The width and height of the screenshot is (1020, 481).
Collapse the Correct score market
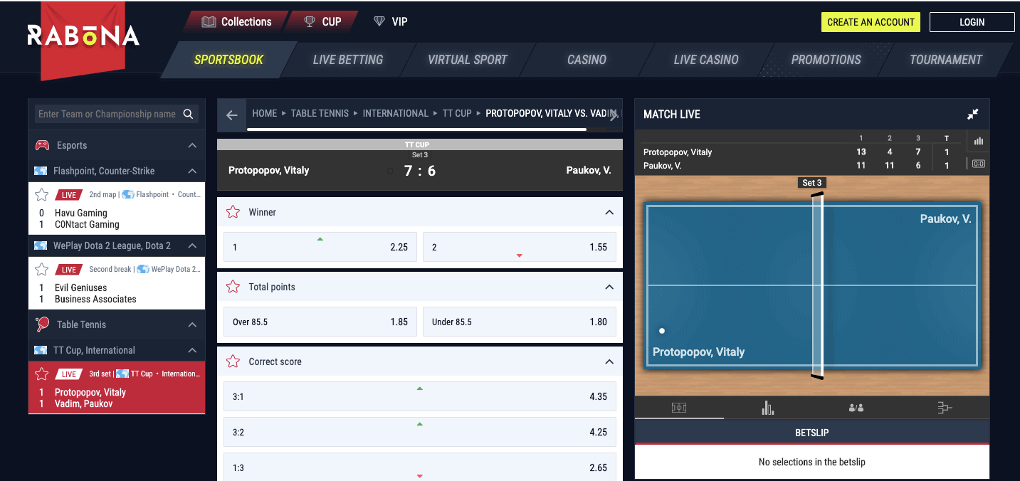[609, 361]
